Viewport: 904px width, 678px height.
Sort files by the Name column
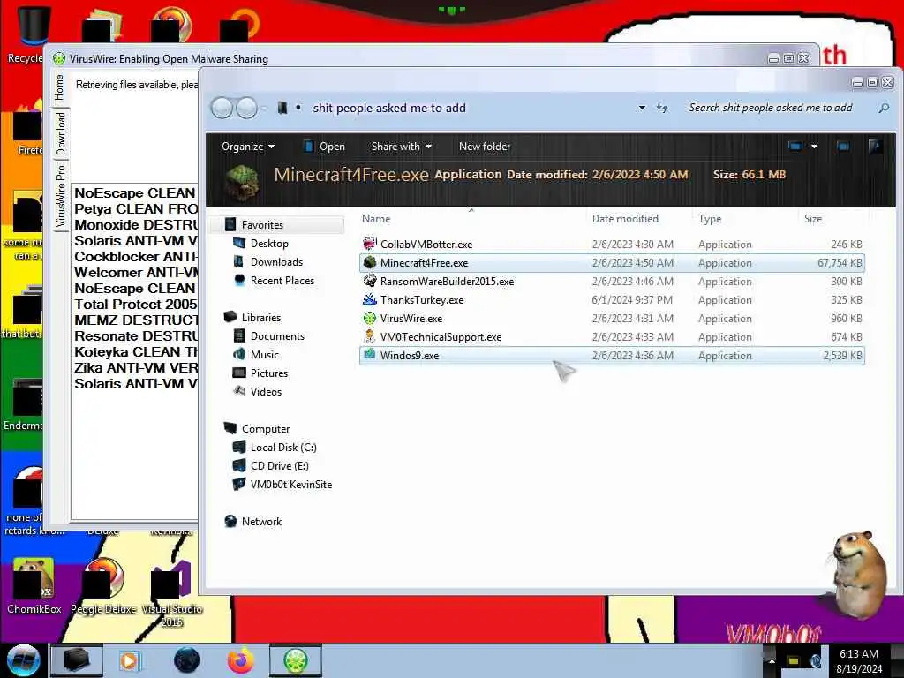376,219
